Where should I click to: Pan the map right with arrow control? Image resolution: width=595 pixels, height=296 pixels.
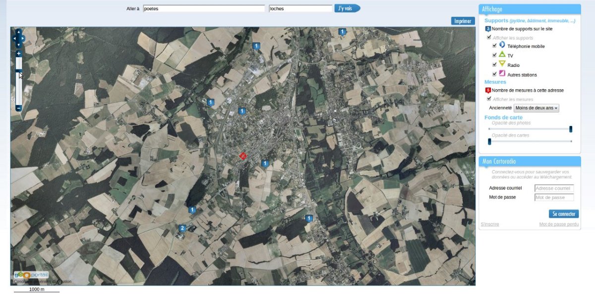(23, 38)
